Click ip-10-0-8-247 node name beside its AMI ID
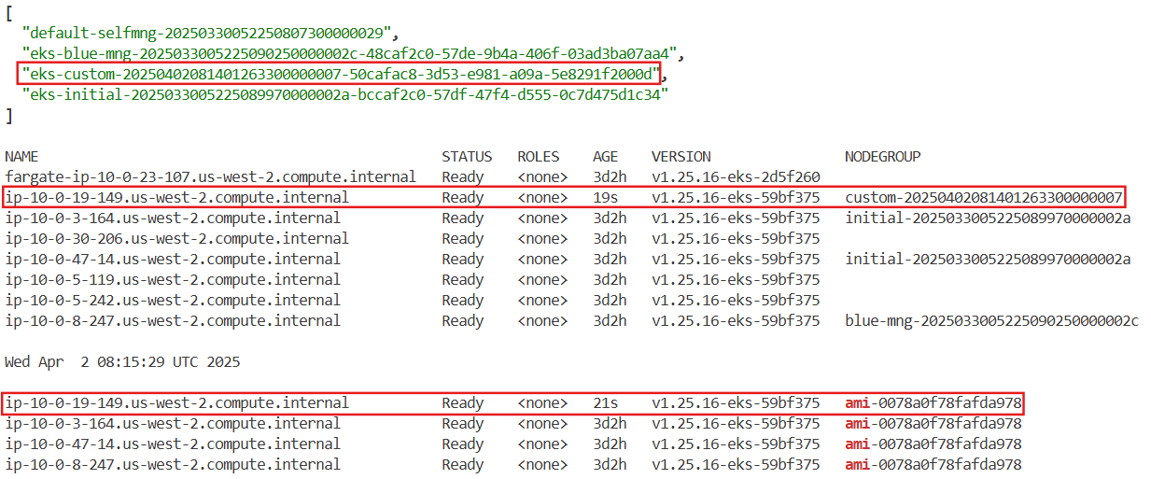The image size is (1151, 479). click(173, 465)
